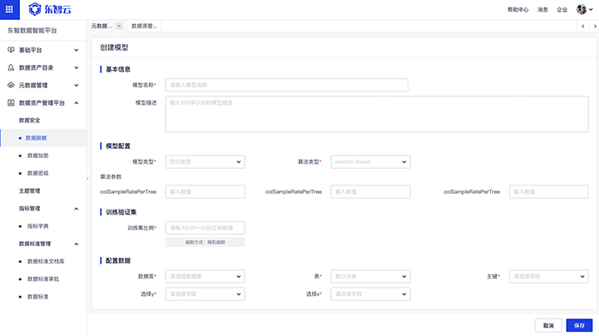Open the 算法类型 random forest dropdown
The height and width of the screenshot is (336, 599).
(370, 161)
